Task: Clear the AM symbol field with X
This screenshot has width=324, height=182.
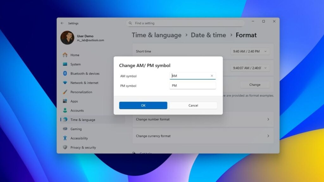Action: pos(212,76)
